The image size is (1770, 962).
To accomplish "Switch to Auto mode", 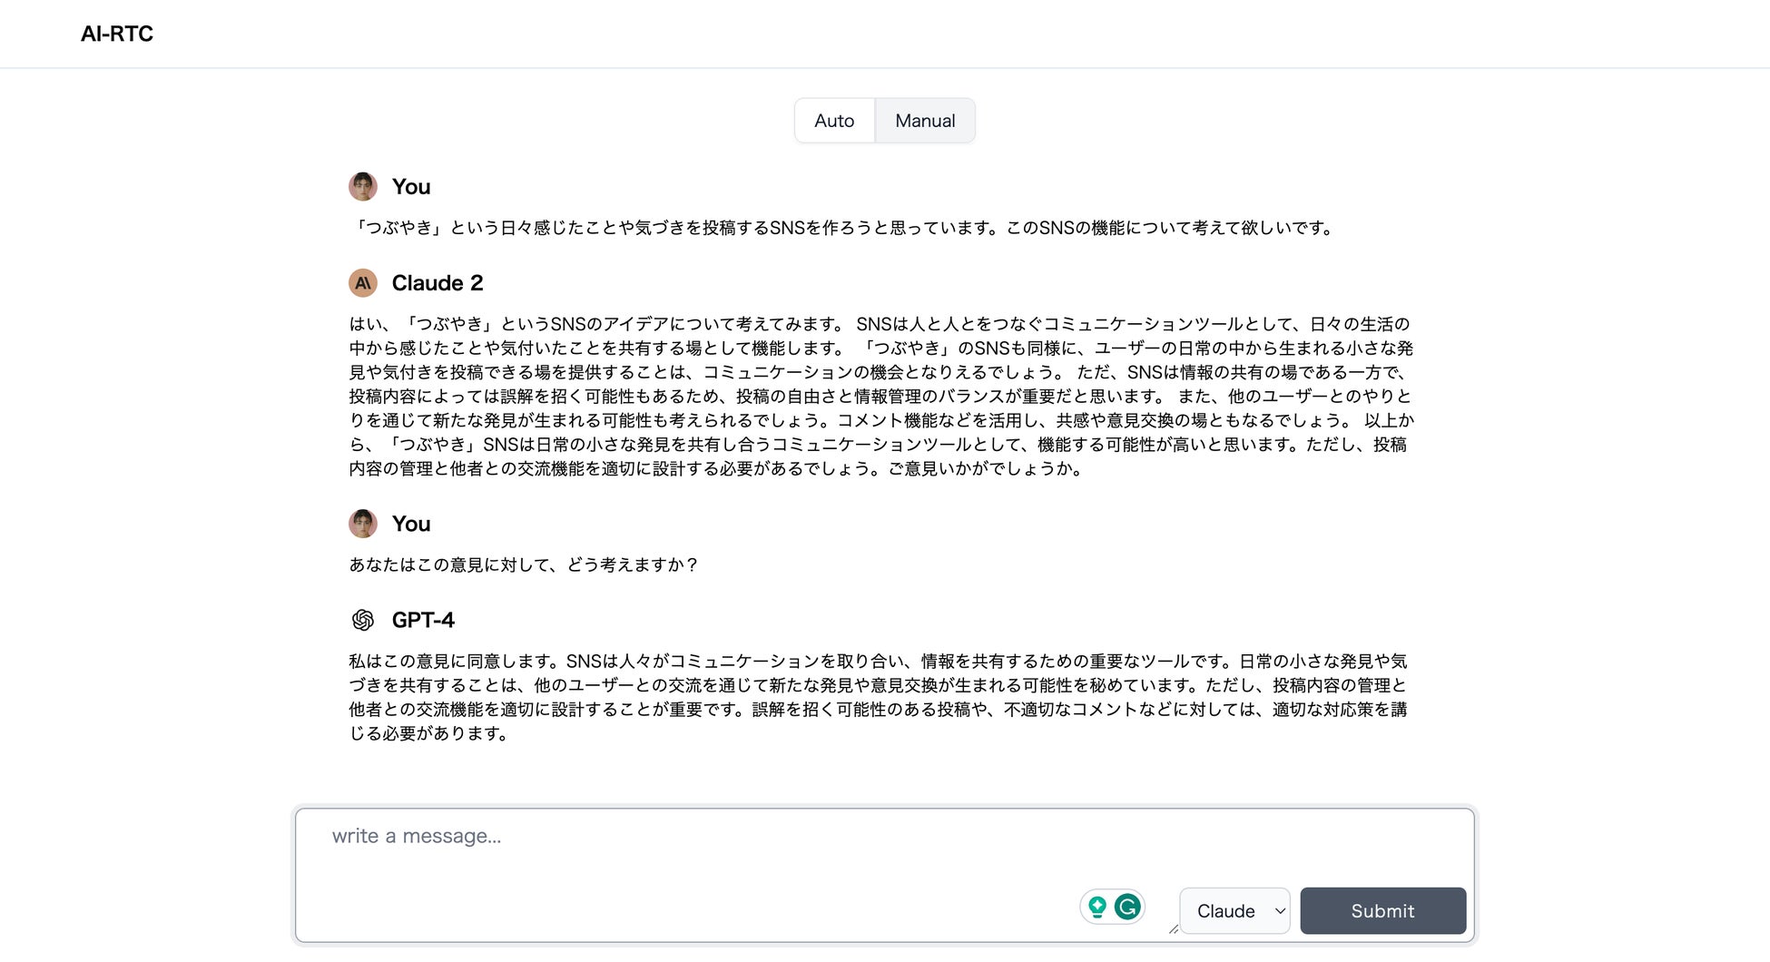I will click(x=834, y=121).
